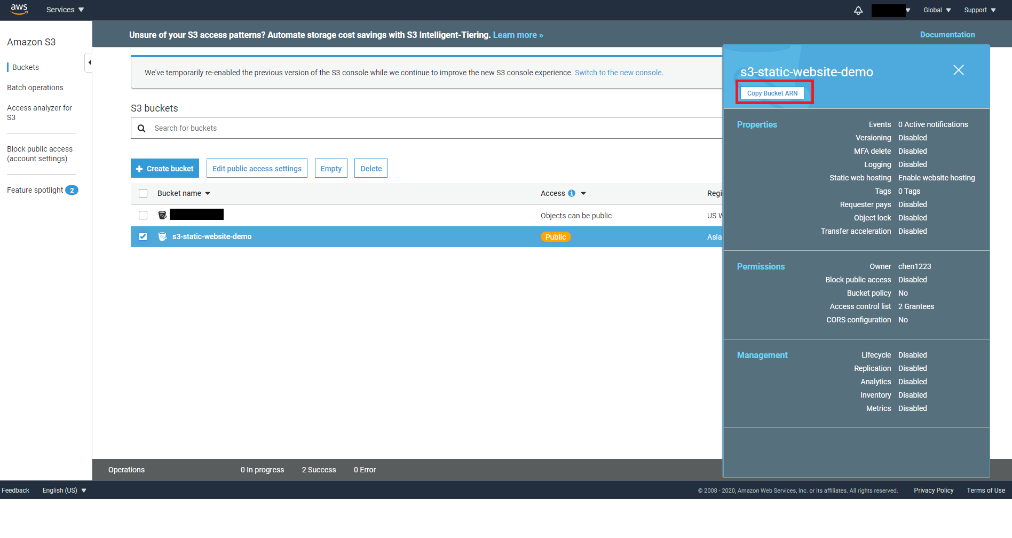Open the notifications bell
This screenshot has width=1012, height=538.
[858, 10]
